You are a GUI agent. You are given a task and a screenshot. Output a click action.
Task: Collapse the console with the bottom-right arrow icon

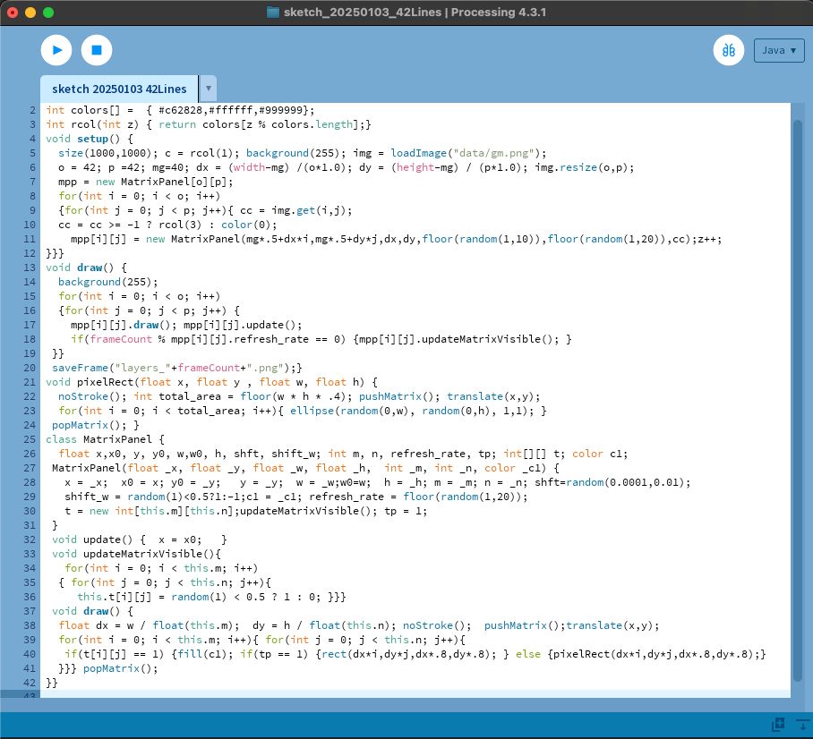(x=803, y=725)
